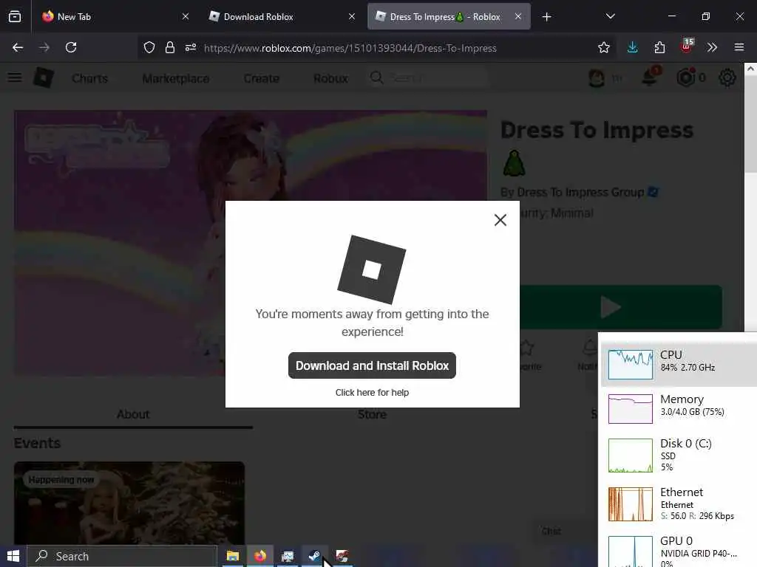The height and width of the screenshot is (567, 757).
Task: Click the Robux balance icon
Action: click(686, 78)
